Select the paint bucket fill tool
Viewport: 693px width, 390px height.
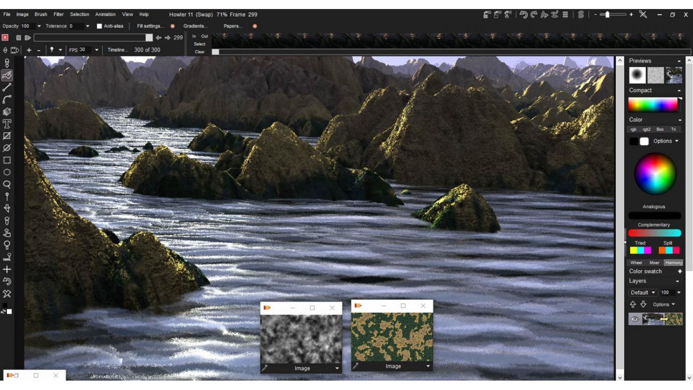tap(7, 112)
